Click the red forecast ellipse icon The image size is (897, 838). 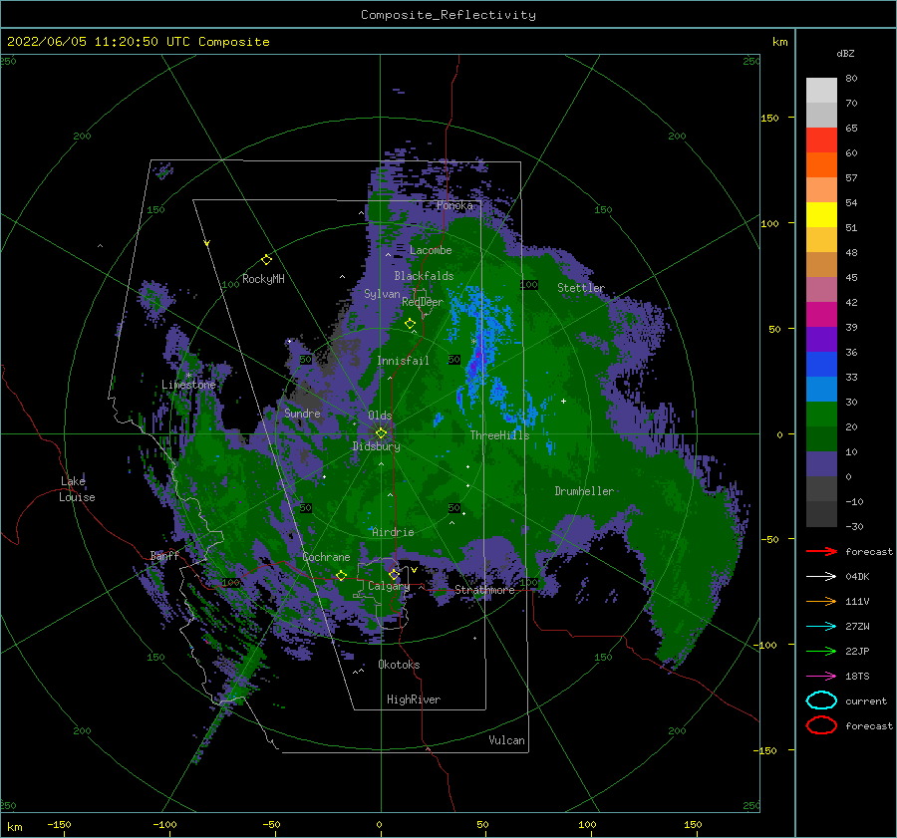point(821,725)
